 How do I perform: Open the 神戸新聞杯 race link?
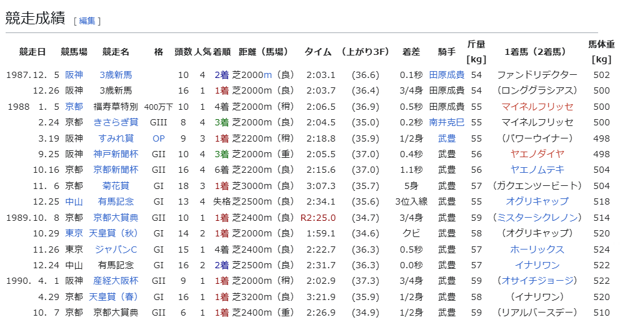[x=116, y=154]
